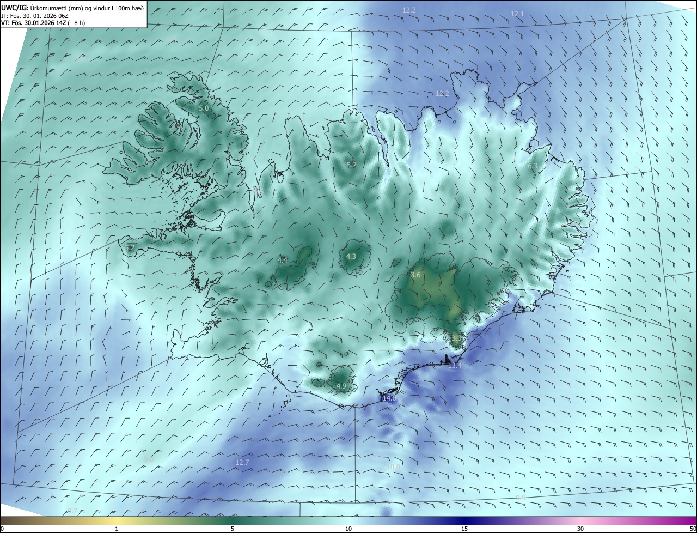Click colour scale tick label 0
This screenshot has width=697, height=533.
[2, 529]
